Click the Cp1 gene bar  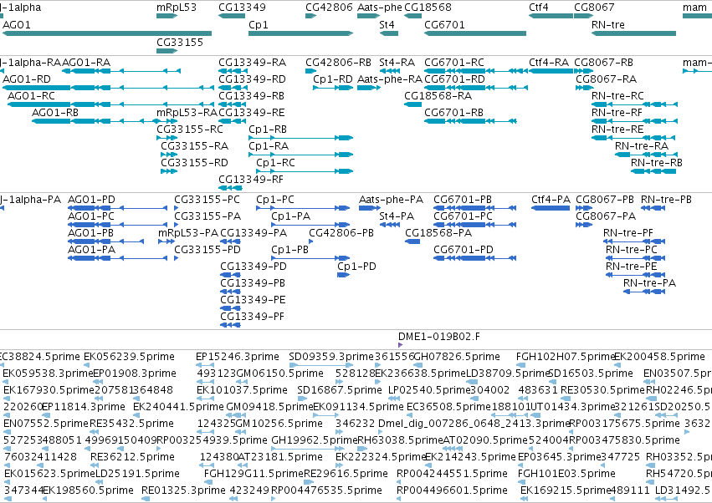[300, 33]
